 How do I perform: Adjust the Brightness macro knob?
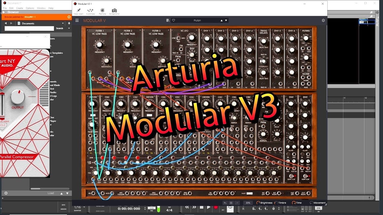258,203
